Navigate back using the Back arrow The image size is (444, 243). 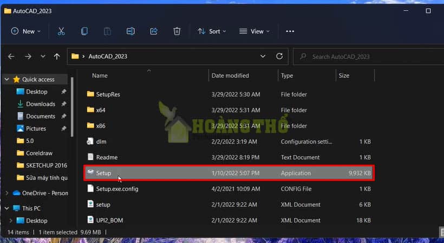click(11, 56)
